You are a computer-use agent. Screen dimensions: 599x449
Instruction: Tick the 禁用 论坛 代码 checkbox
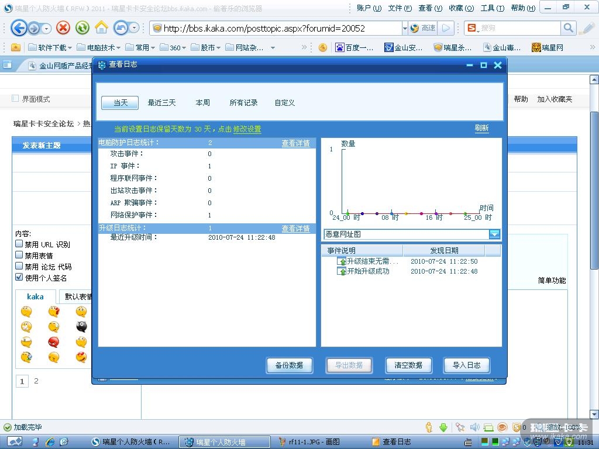(19, 266)
